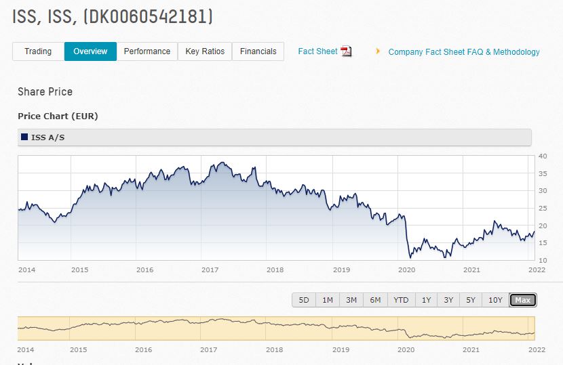Choose the 3M chart period
The height and width of the screenshot is (365, 563).
click(351, 300)
